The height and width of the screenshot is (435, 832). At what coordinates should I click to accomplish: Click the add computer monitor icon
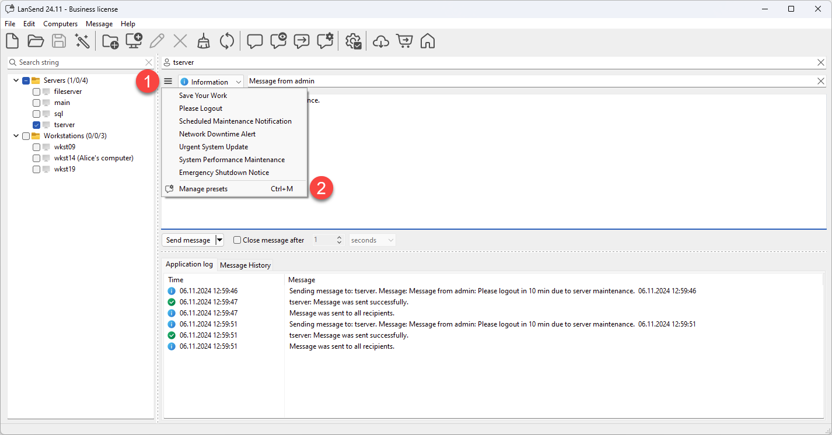pyautogui.click(x=134, y=41)
